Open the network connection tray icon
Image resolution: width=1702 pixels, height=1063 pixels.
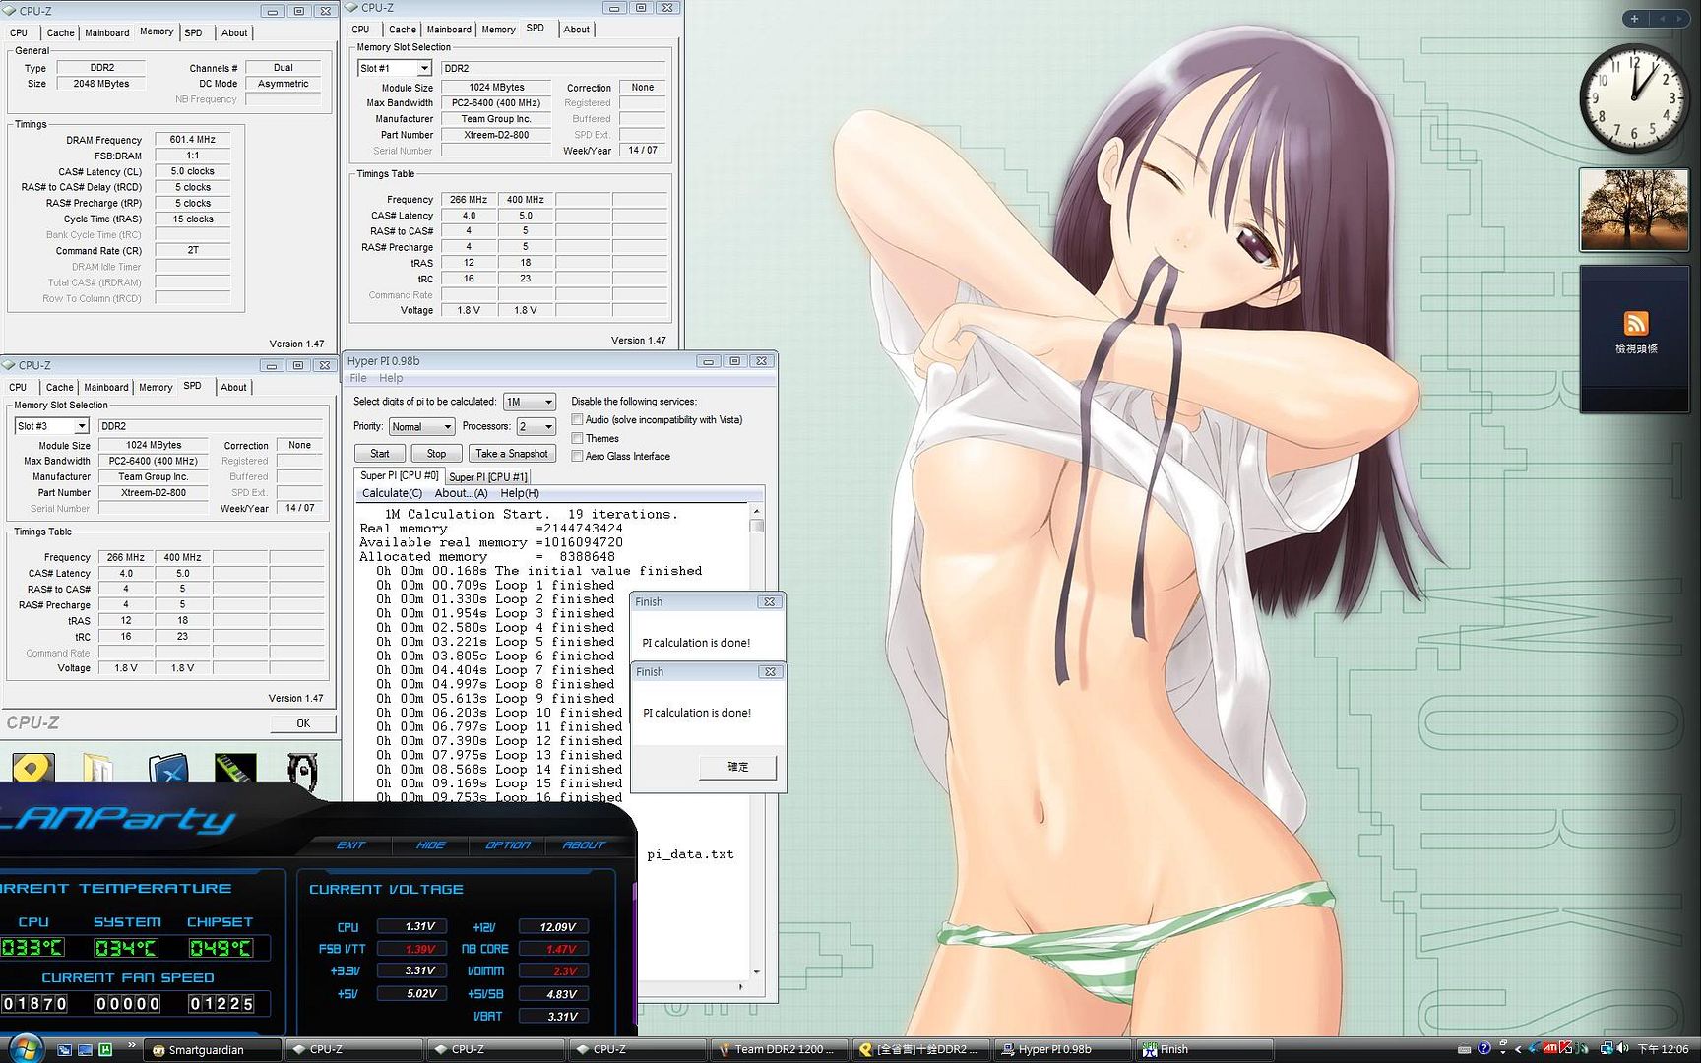1607,1048
